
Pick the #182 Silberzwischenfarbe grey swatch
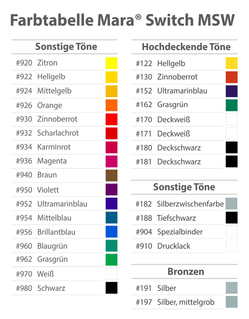pos(232,203)
